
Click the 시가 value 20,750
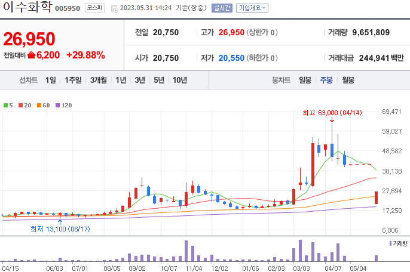(x=166, y=58)
